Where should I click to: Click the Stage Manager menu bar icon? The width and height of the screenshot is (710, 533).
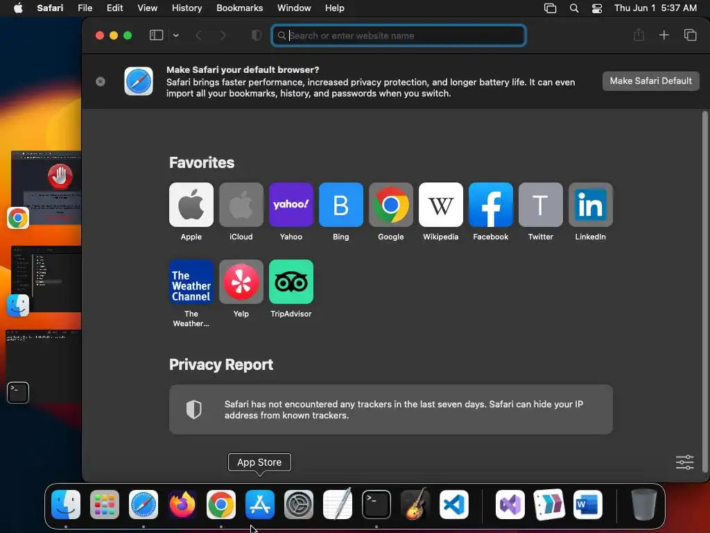point(550,8)
